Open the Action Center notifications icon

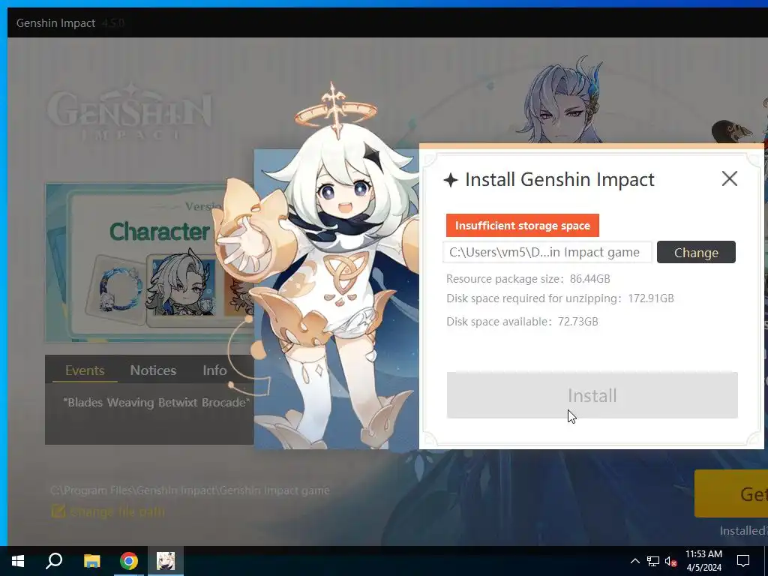(x=743, y=561)
